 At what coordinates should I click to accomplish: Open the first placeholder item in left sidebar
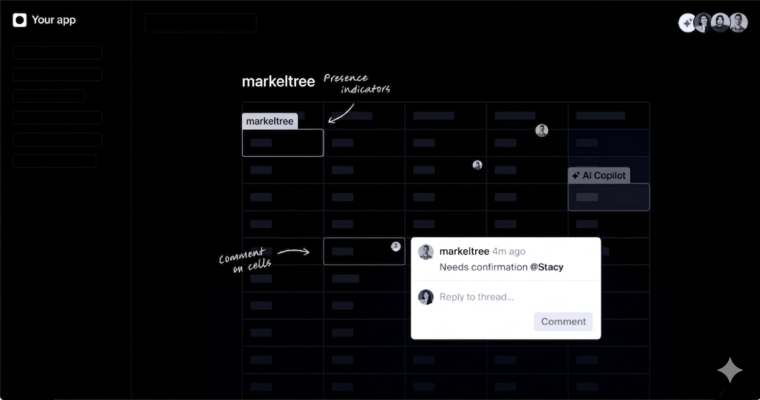(57, 53)
